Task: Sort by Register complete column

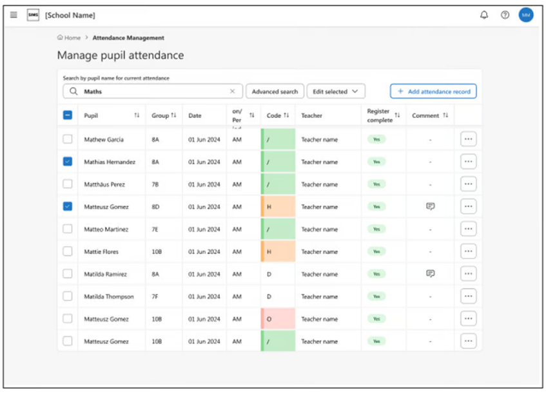Action: click(x=397, y=115)
